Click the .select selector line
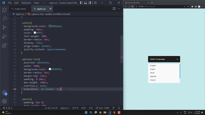This screenshot has height=115, width=205. tap(27, 23)
